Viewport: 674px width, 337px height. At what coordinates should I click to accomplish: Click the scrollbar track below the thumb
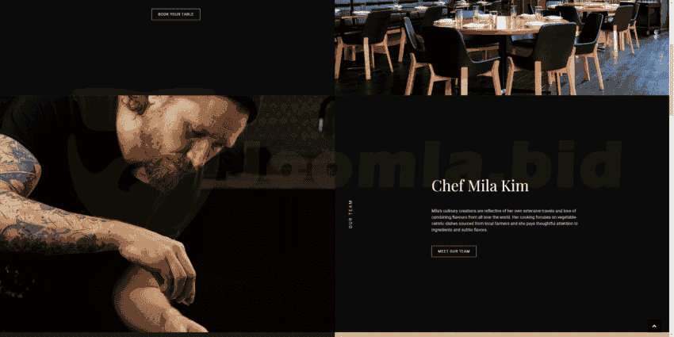point(672,224)
